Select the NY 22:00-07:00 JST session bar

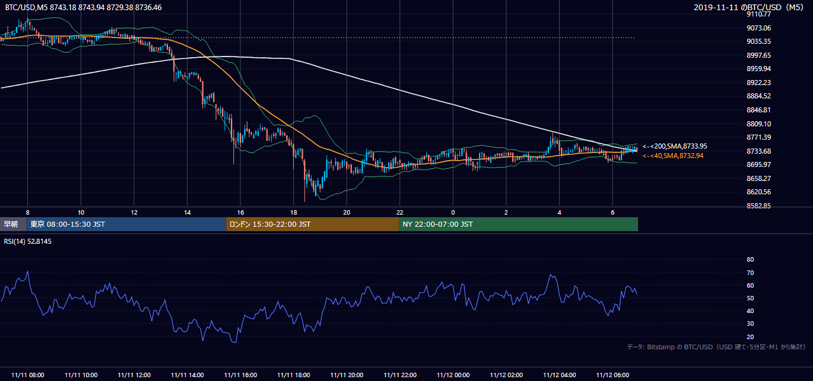tap(518, 224)
